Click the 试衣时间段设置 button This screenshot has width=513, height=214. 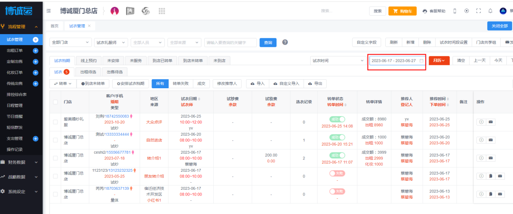(x=454, y=43)
